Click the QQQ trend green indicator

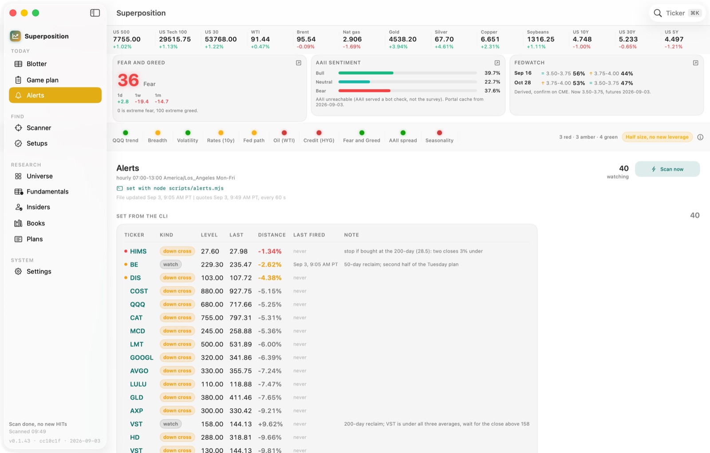[x=126, y=133]
